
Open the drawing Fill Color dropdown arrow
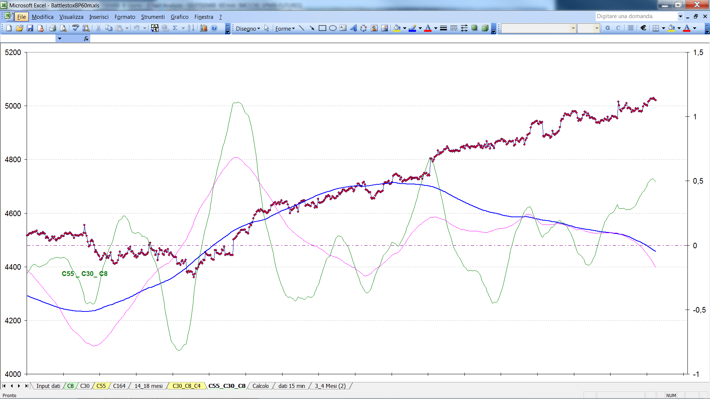pos(405,28)
